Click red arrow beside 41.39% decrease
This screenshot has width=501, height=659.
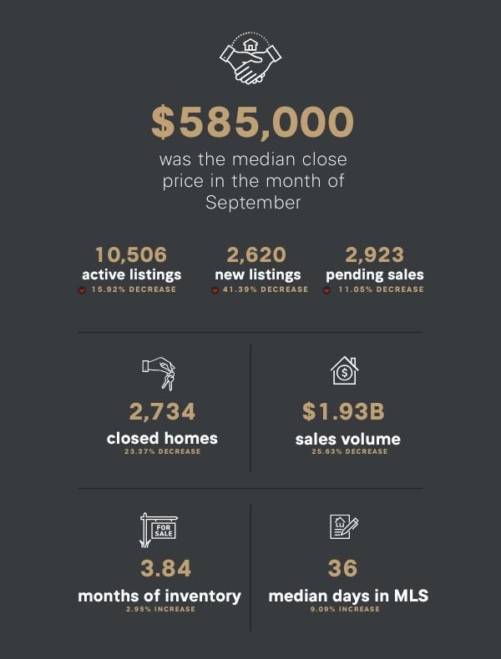pos(215,290)
